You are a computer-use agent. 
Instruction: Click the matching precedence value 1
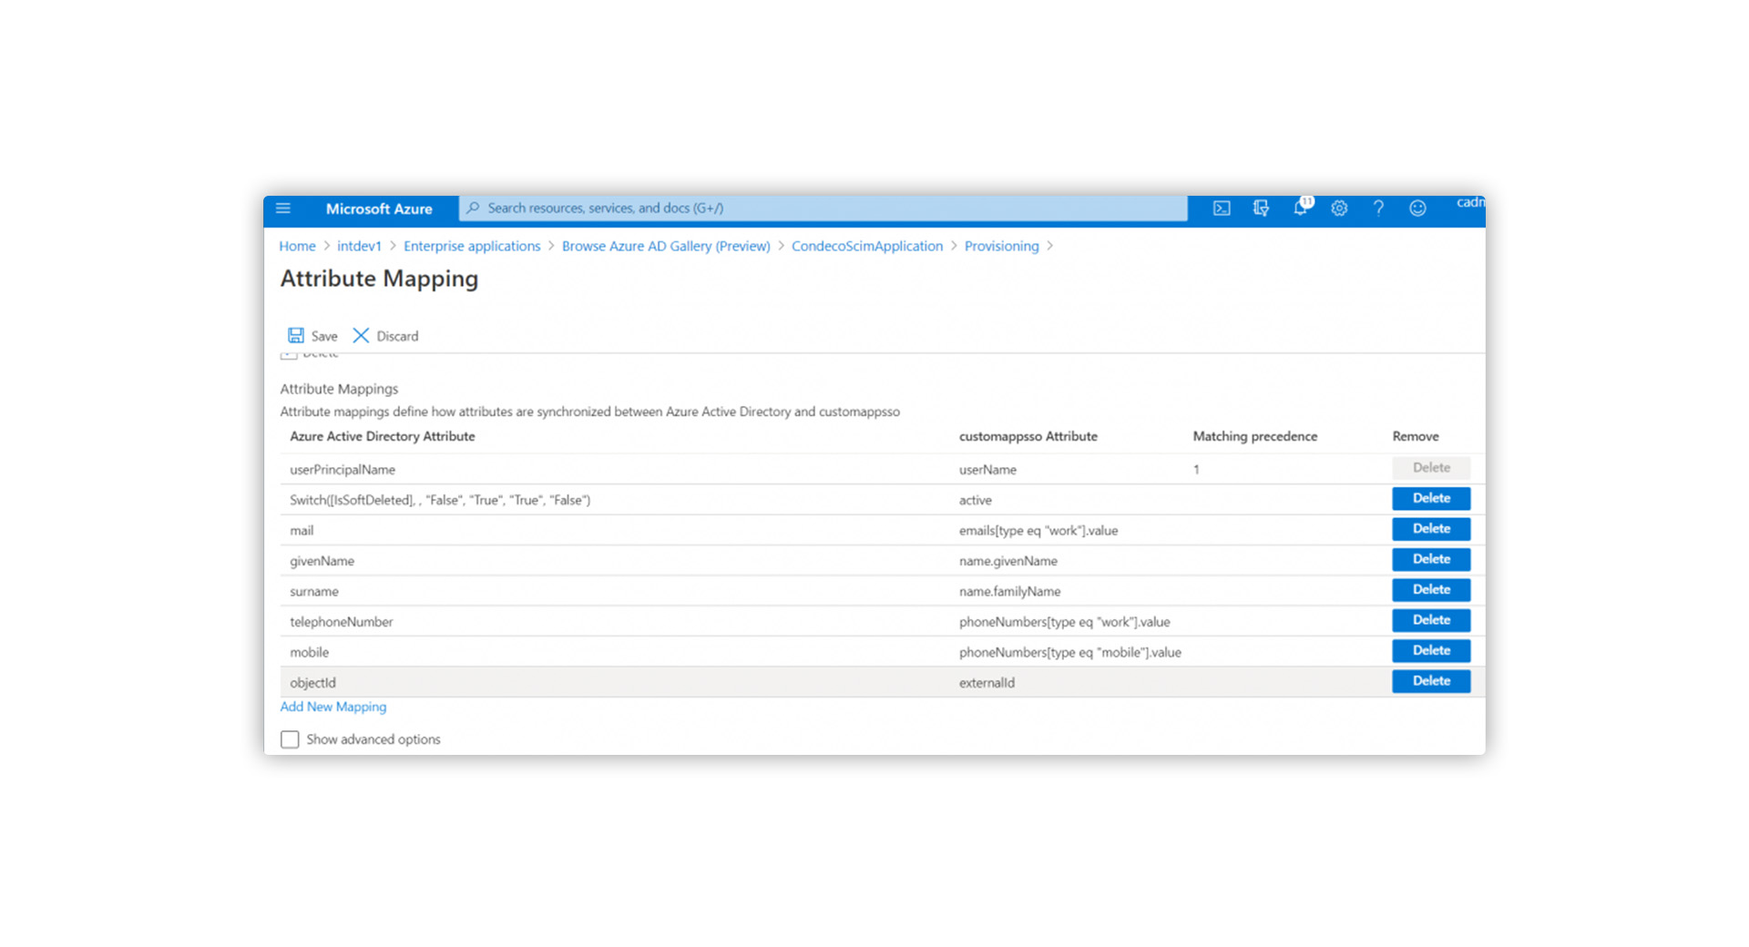[x=1196, y=470]
